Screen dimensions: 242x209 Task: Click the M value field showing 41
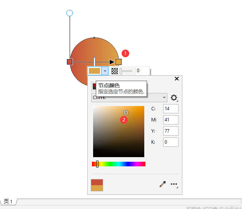tap(171, 120)
